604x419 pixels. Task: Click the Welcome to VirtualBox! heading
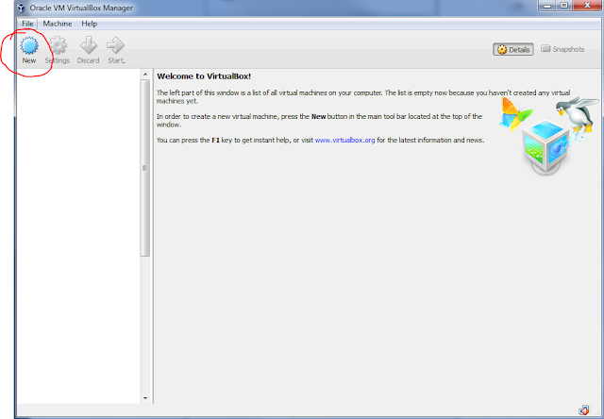(204, 76)
